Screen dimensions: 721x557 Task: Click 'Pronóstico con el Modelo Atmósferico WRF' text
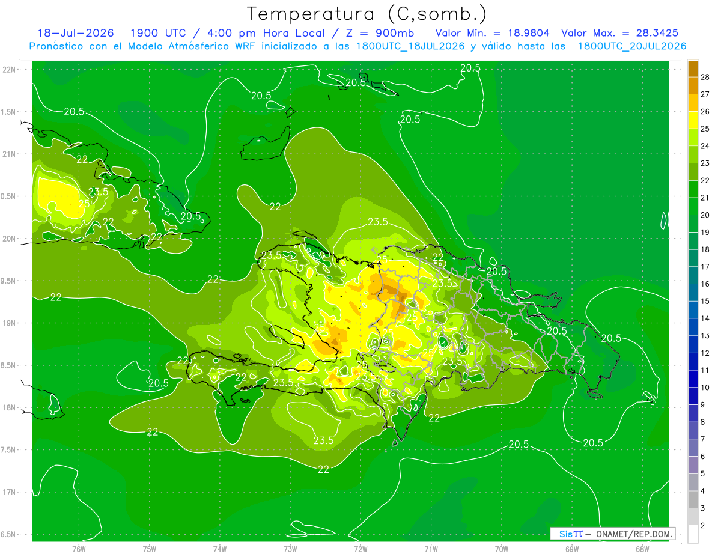[x=144, y=46]
